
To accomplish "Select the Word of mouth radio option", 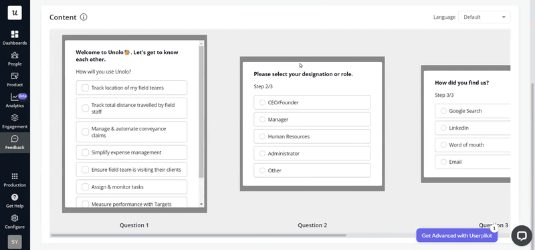I will [x=443, y=144].
